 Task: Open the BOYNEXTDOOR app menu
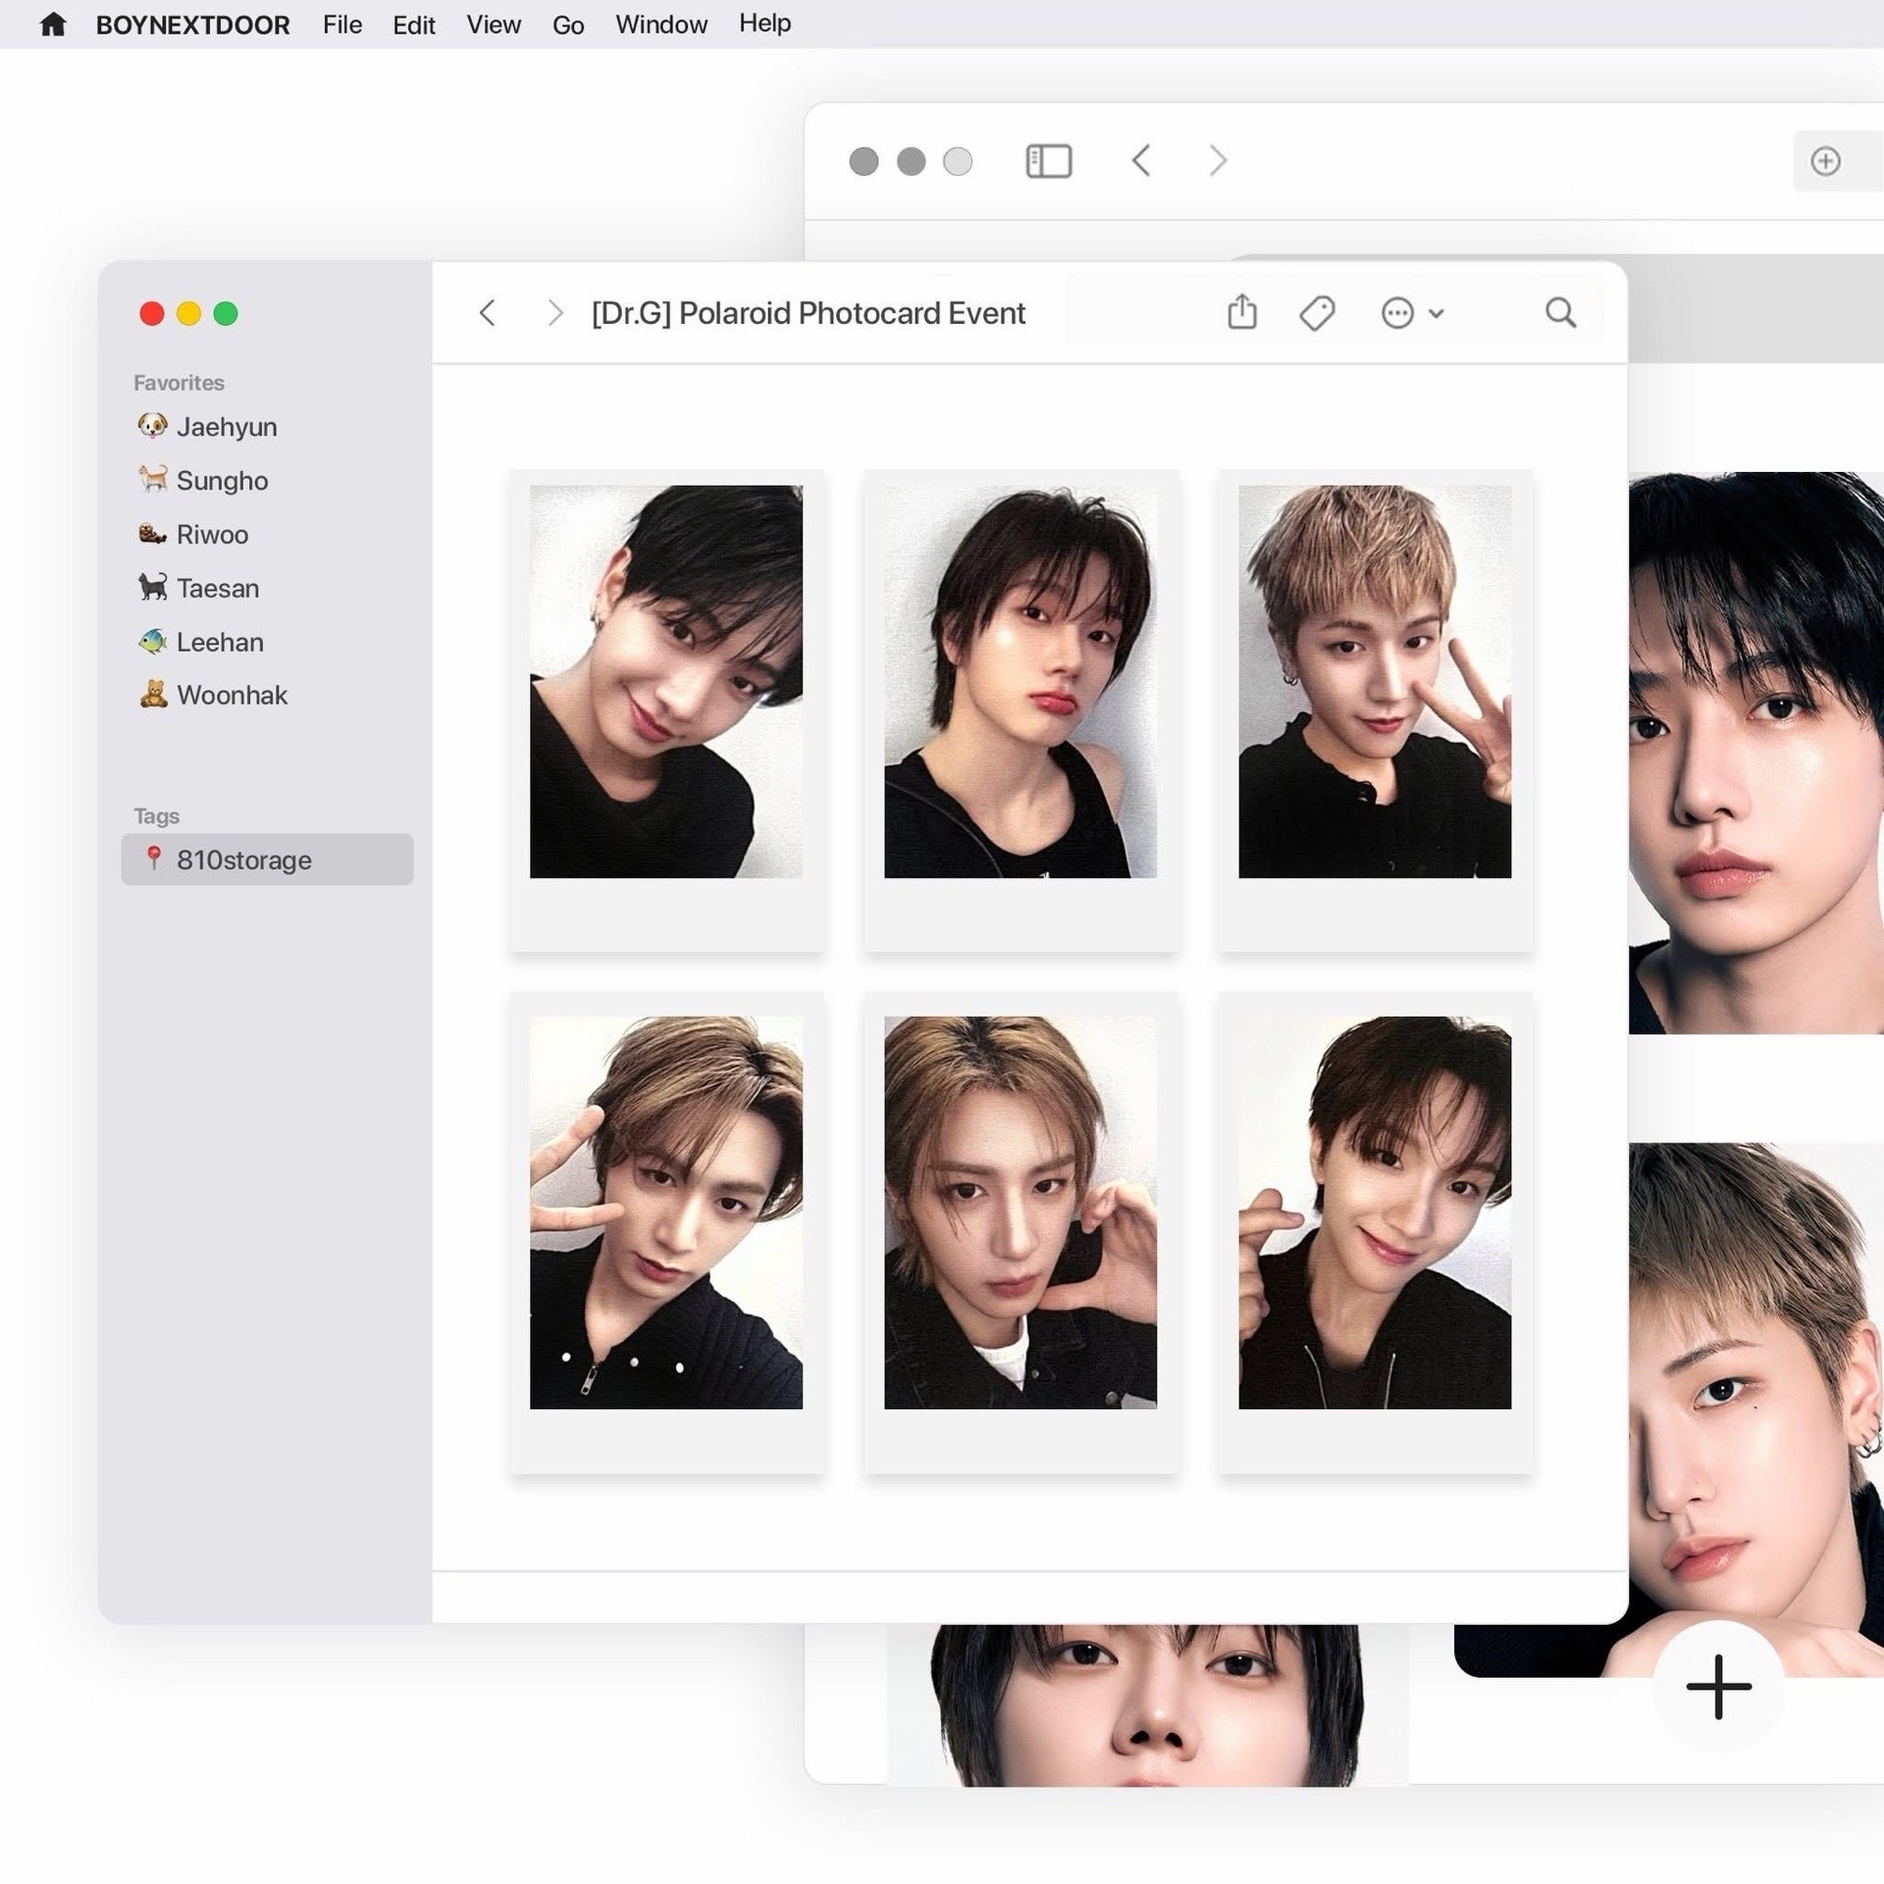(192, 25)
